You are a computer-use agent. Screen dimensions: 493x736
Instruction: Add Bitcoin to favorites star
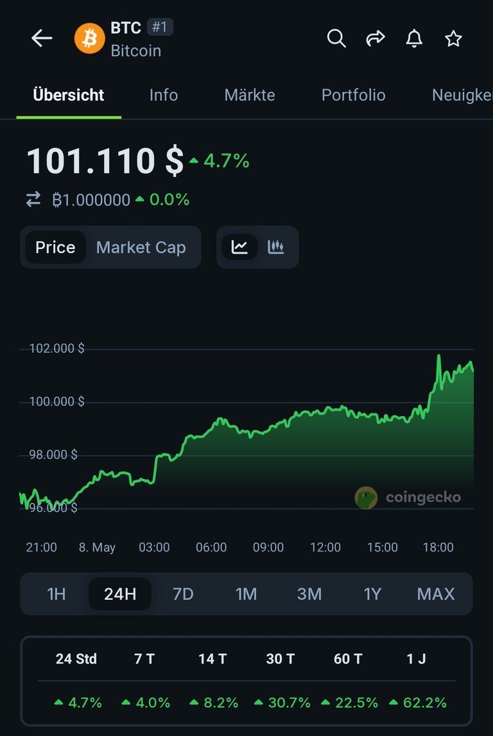(x=453, y=39)
